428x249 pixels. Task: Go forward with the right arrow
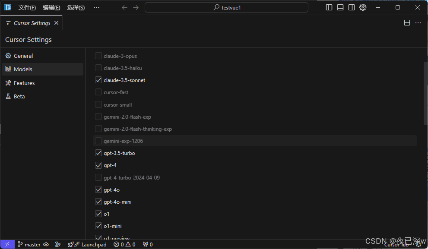point(136,8)
